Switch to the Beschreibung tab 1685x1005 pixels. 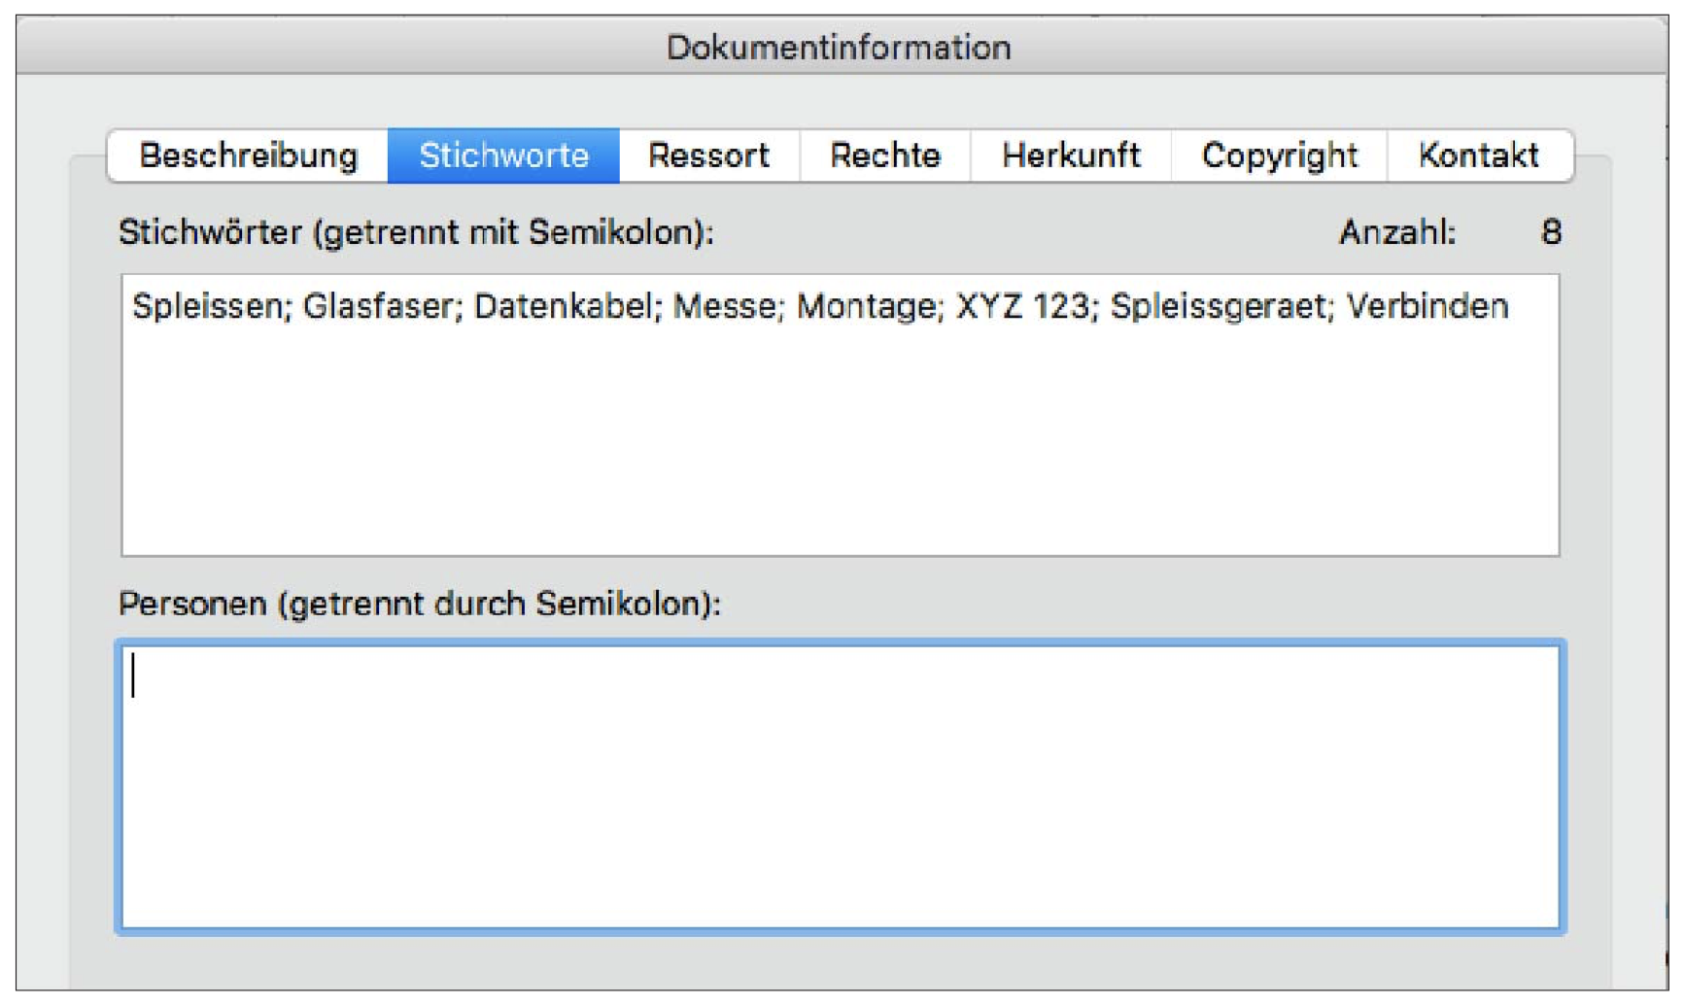coord(248,156)
